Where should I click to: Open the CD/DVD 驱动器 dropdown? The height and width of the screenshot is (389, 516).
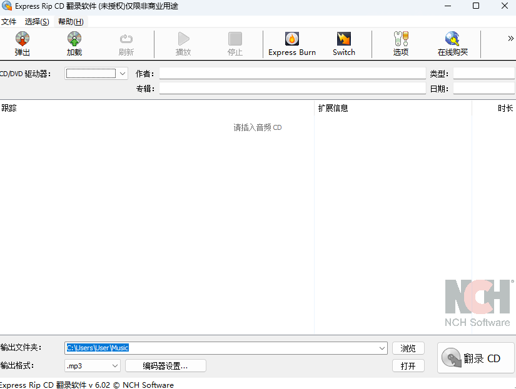point(96,74)
